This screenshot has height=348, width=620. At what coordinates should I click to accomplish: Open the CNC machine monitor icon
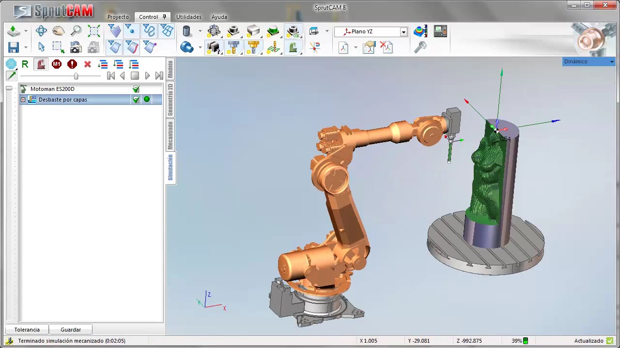[x=440, y=31]
